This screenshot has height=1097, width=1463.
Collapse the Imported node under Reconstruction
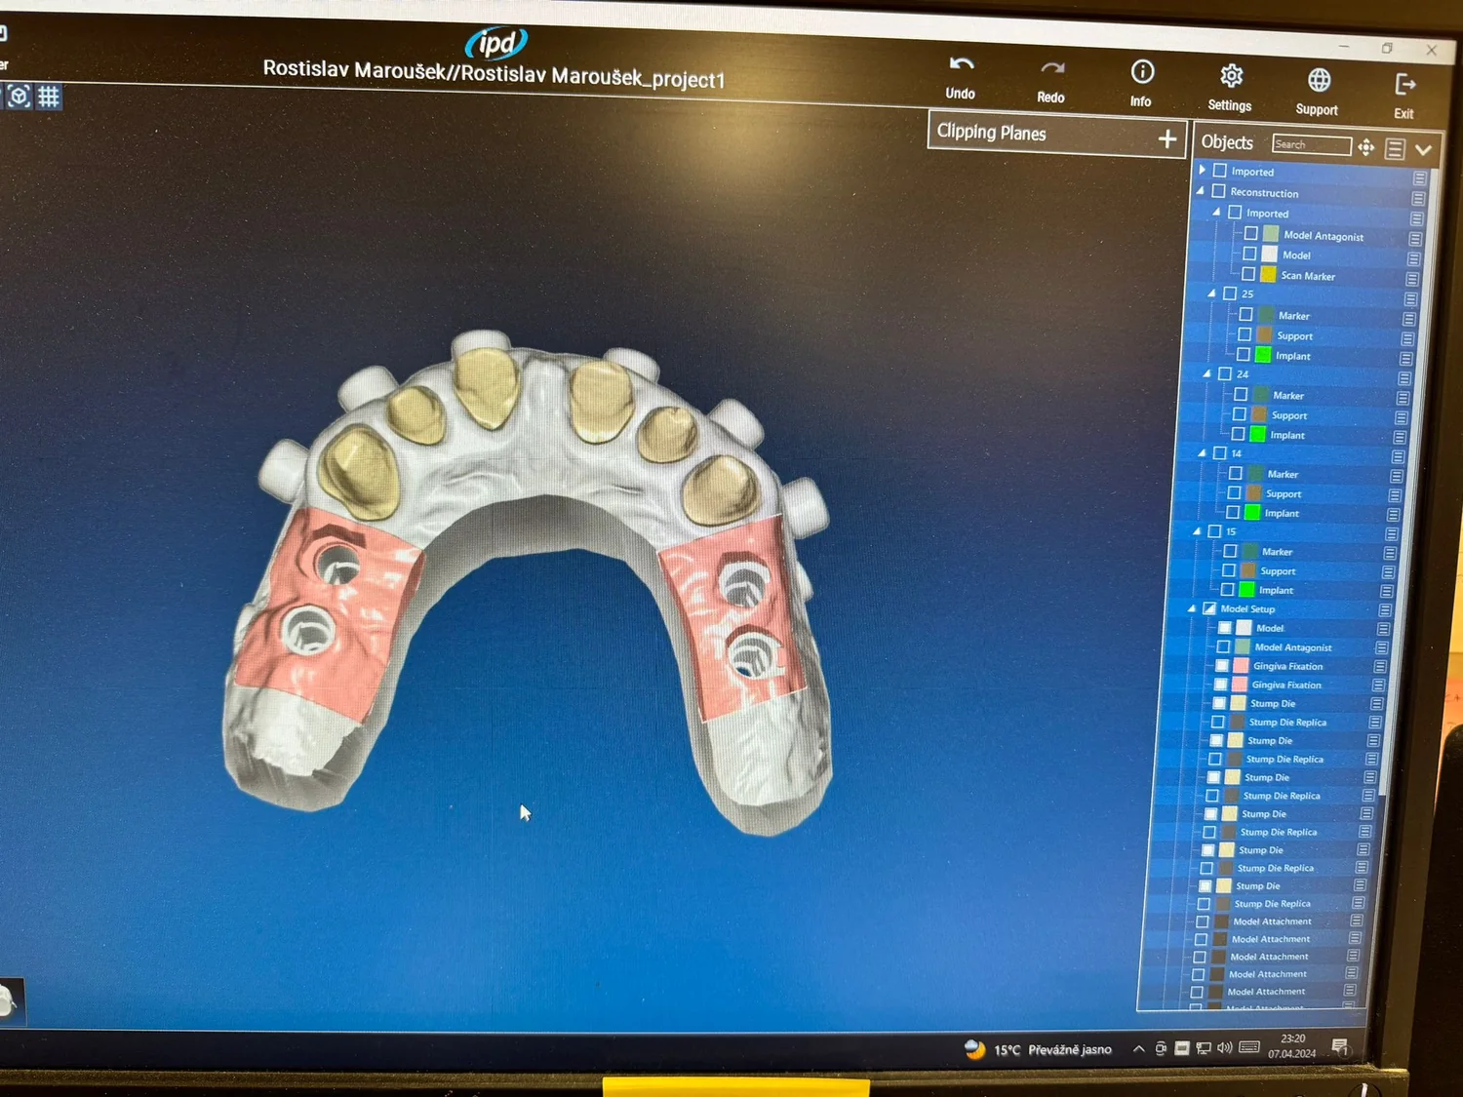pyautogui.click(x=1216, y=212)
